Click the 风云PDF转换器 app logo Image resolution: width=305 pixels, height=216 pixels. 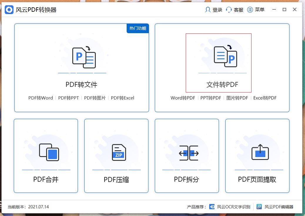(x=9, y=9)
